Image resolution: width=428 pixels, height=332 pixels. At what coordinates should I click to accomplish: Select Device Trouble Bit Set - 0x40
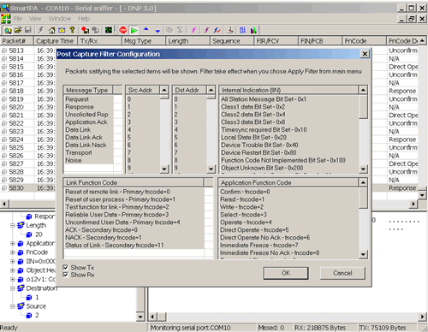point(289,145)
